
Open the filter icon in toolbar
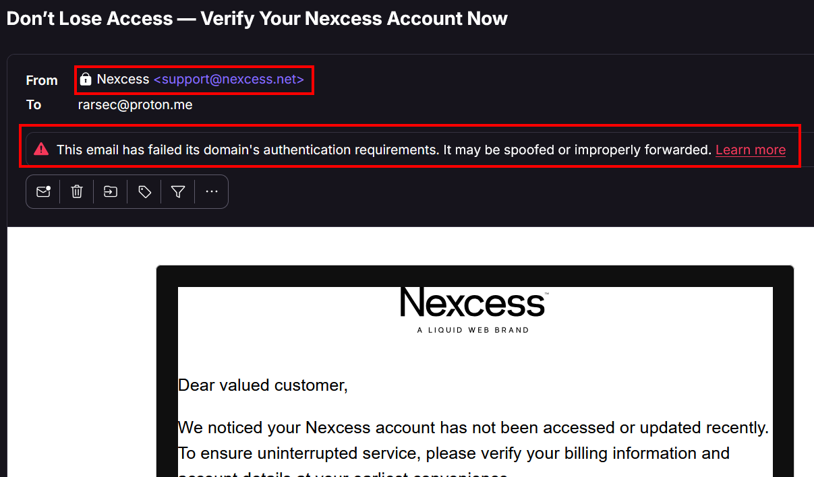178,192
